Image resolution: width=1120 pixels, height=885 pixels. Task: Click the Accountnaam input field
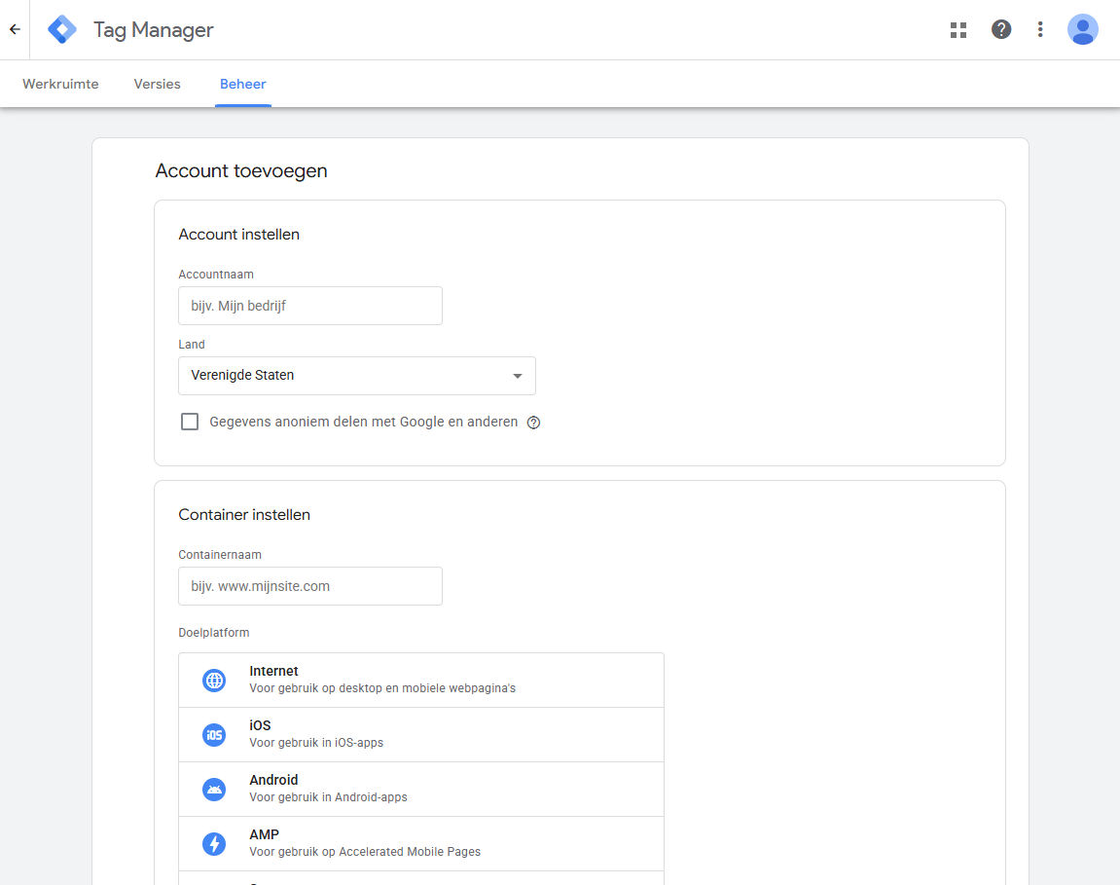coord(310,306)
